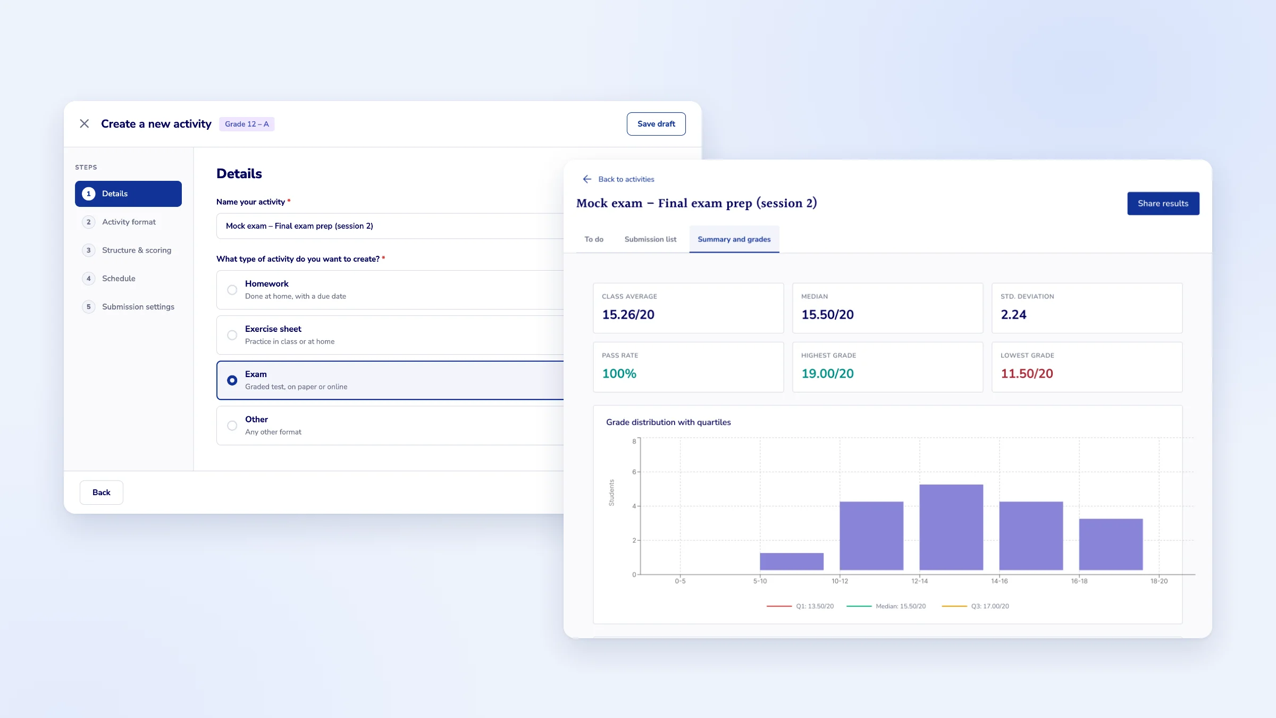
Task: Toggle Q1: 13.50/20 legend entry
Action: tap(800, 606)
